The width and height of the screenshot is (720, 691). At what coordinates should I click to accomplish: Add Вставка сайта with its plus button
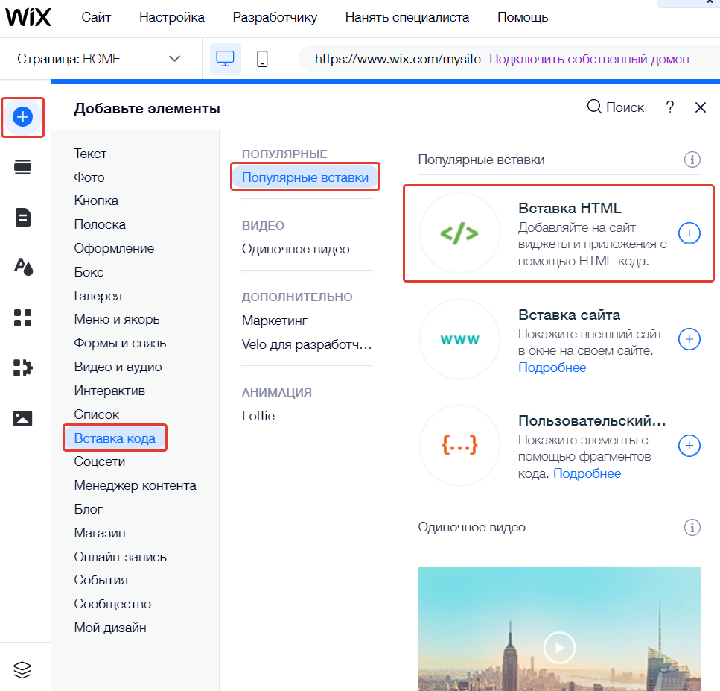pos(689,339)
